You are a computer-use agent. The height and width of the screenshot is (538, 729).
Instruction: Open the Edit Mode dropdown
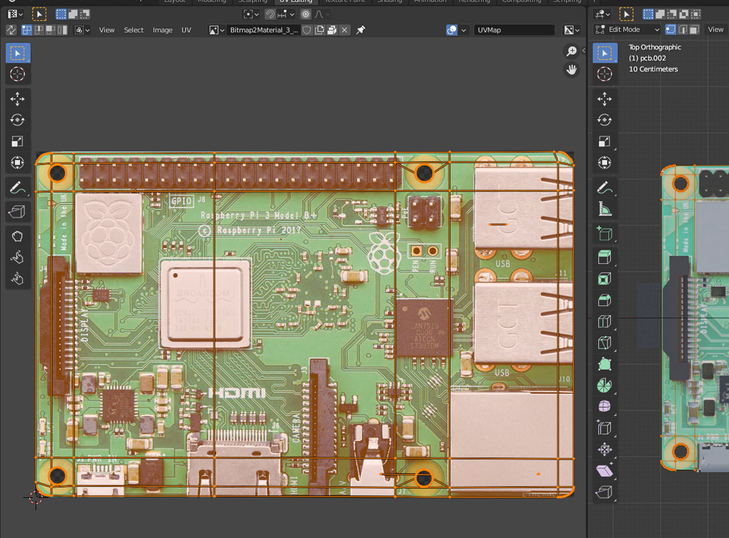pyautogui.click(x=627, y=29)
